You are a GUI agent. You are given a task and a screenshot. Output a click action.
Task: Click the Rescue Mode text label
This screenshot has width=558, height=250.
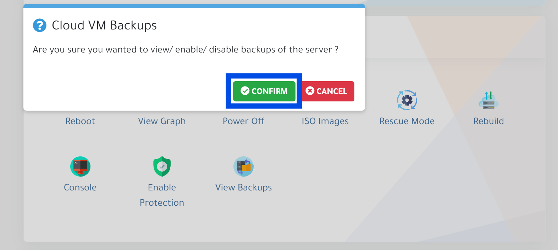coord(407,121)
